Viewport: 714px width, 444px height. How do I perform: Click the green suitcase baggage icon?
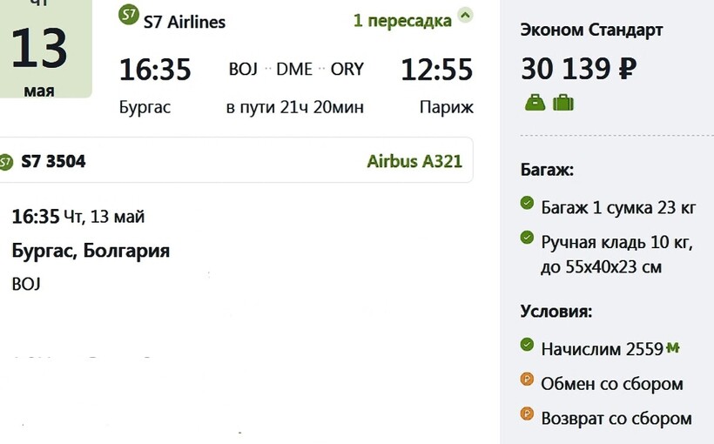(x=563, y=103)
